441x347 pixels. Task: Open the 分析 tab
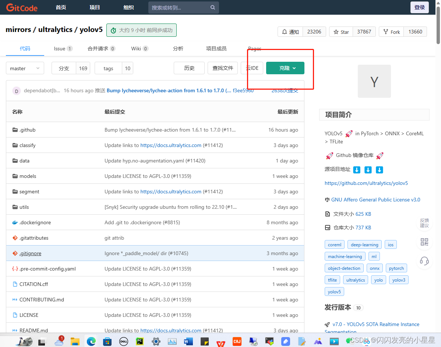tap(178, 49)
